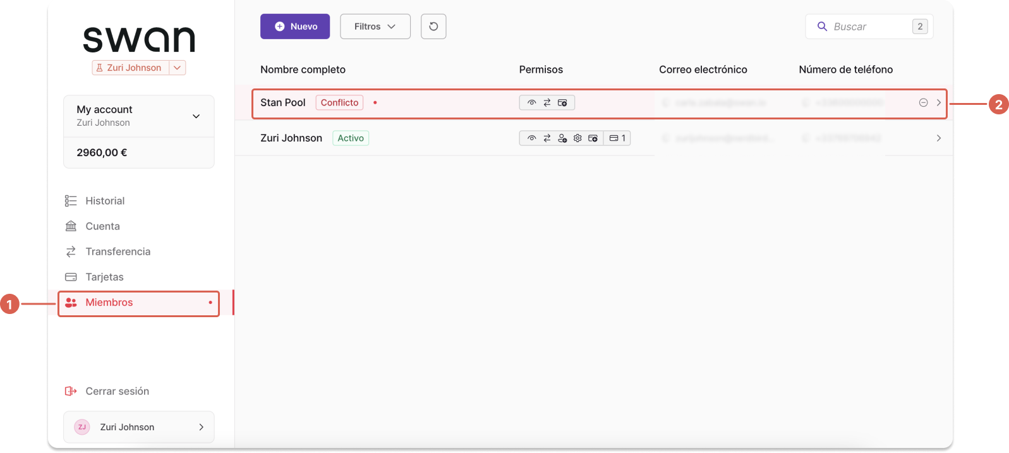This screenshot has height=453, width=1009.
Task: Click the Permisos column header
Action: pyautogui.click(x=541, y=69)
